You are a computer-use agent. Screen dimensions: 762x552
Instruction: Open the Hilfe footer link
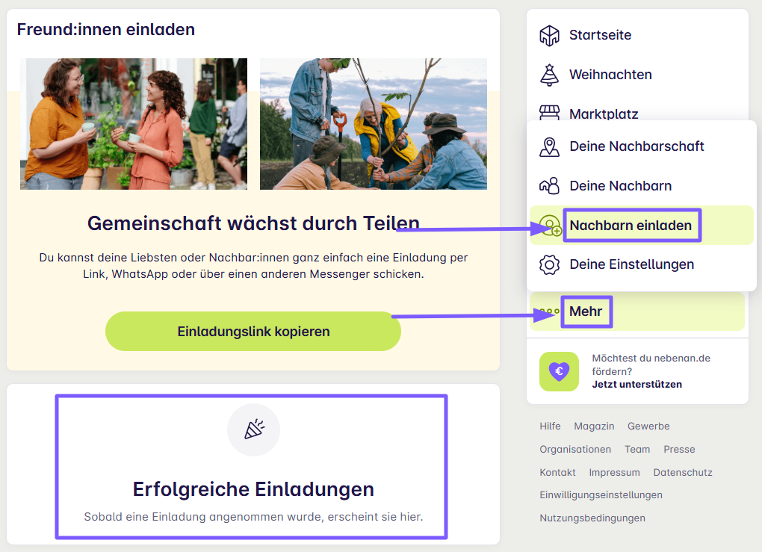pos(550,427)
